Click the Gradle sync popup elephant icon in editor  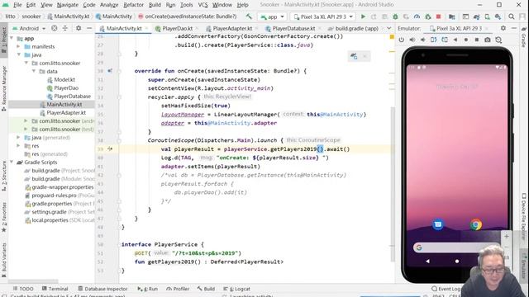click(x=354, y=56)
